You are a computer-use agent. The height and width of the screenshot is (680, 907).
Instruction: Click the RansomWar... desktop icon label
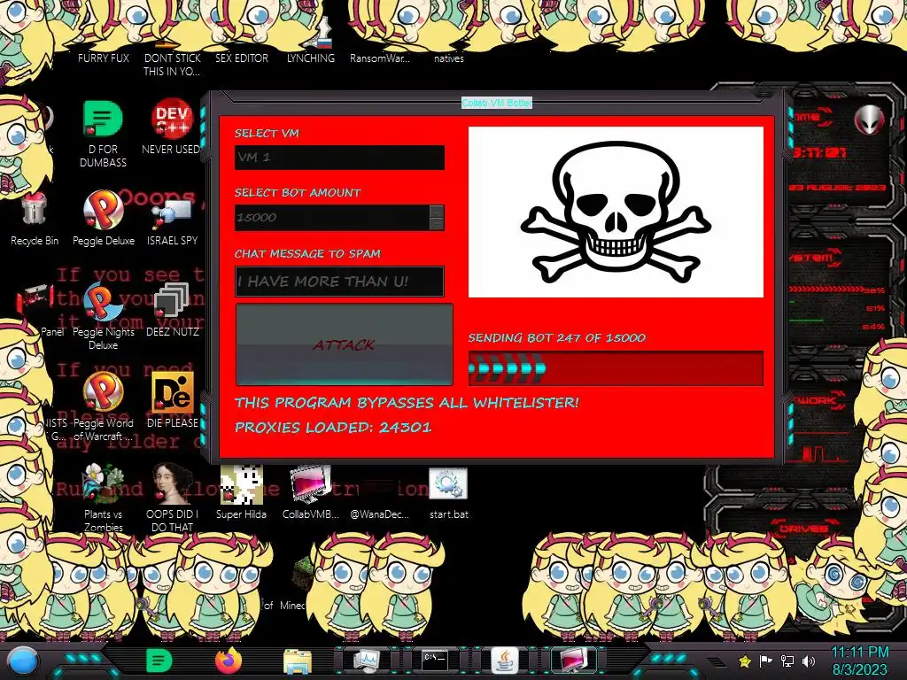pyautogui.click(x=379, y=58)
